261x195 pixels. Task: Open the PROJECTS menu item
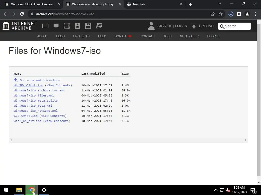coord(81,36)
